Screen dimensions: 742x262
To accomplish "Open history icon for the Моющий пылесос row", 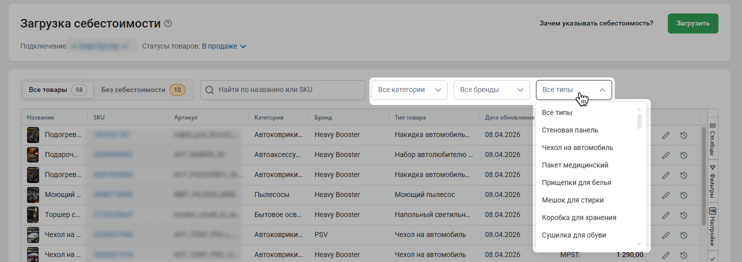I will point(684,195).
